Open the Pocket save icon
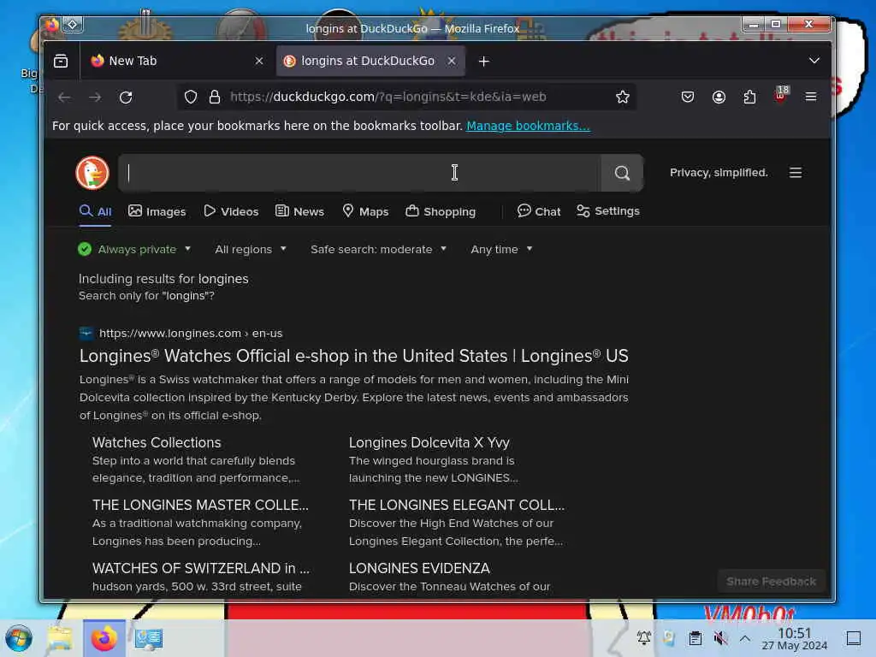 (x=688, y=98)
